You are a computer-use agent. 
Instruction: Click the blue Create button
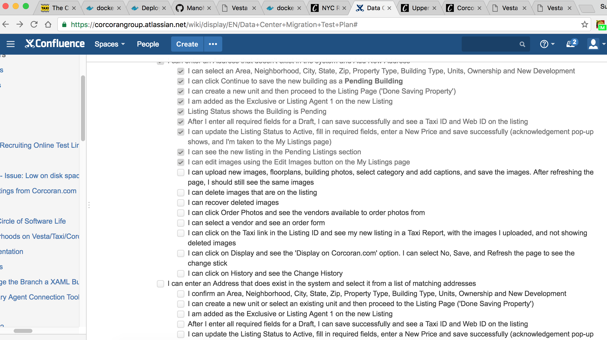pos(187,44)
